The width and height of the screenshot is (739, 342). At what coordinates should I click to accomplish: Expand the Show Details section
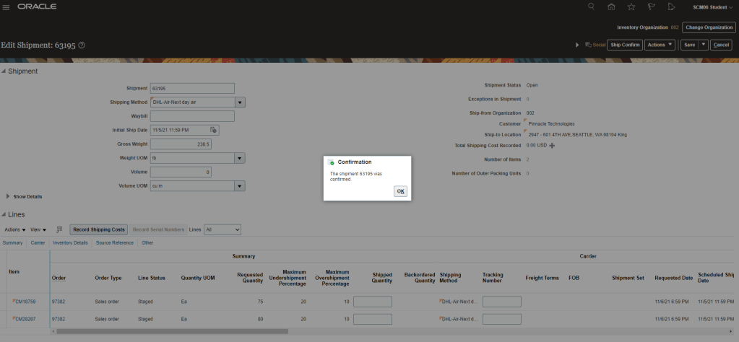[9, 196]
